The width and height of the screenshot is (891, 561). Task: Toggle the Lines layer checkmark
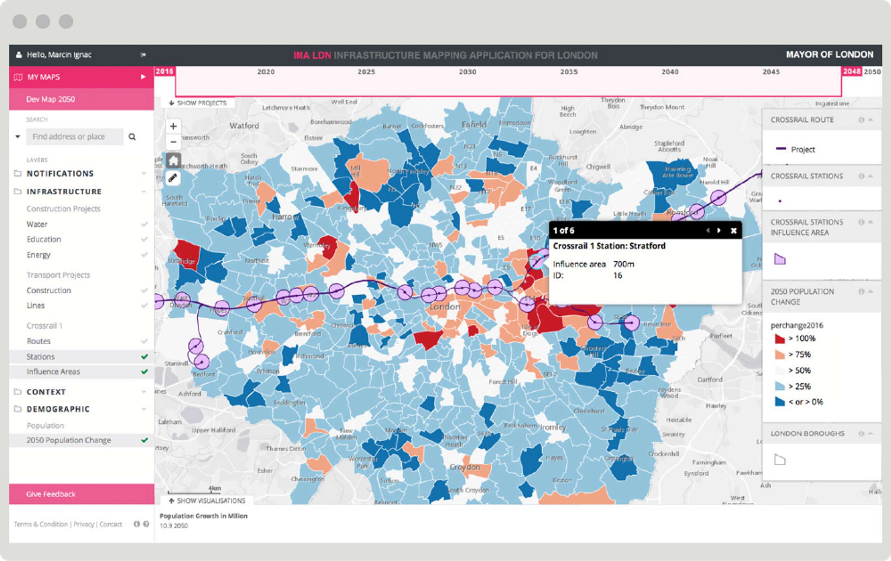click(x=144, y=305)
